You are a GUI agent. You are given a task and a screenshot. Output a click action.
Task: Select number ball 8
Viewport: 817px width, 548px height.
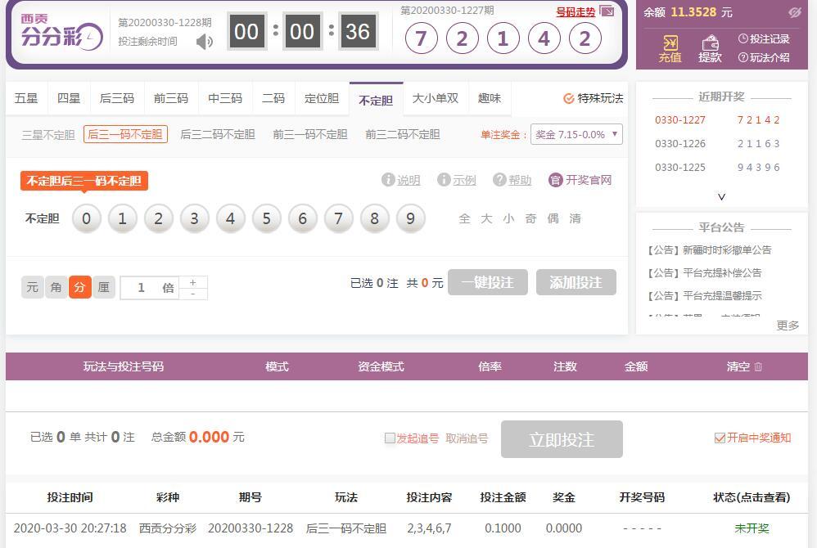point(374,218)
